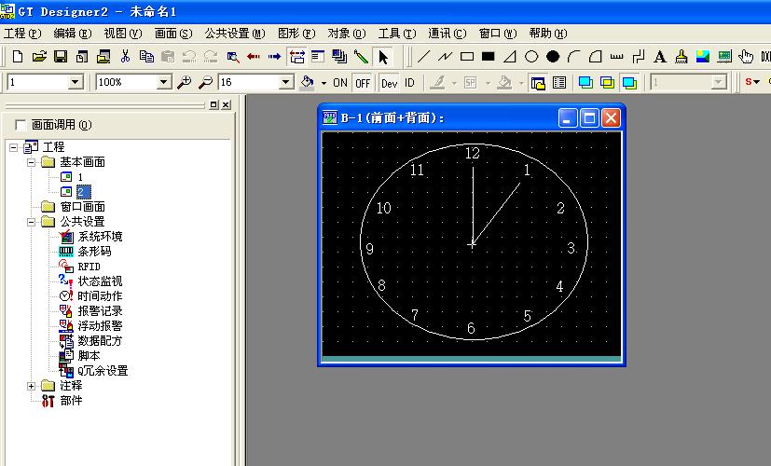Image resolution: width=771 pixels, height=466 pixels.
Task: Open the 100% zoom dropdown
Action: point(164,82)
